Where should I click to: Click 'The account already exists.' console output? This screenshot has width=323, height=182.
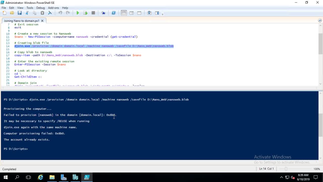tap(26, 140)
